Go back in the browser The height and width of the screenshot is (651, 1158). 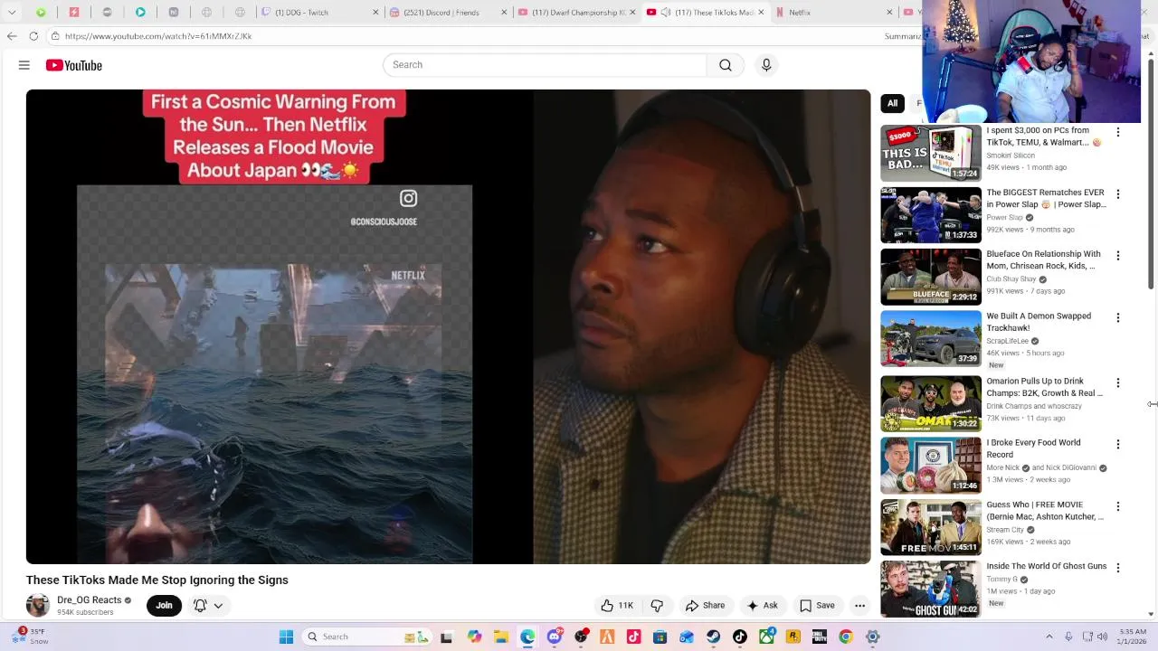12,36
